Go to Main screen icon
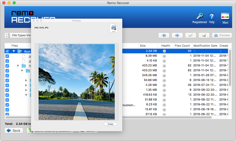 [225, 17]
